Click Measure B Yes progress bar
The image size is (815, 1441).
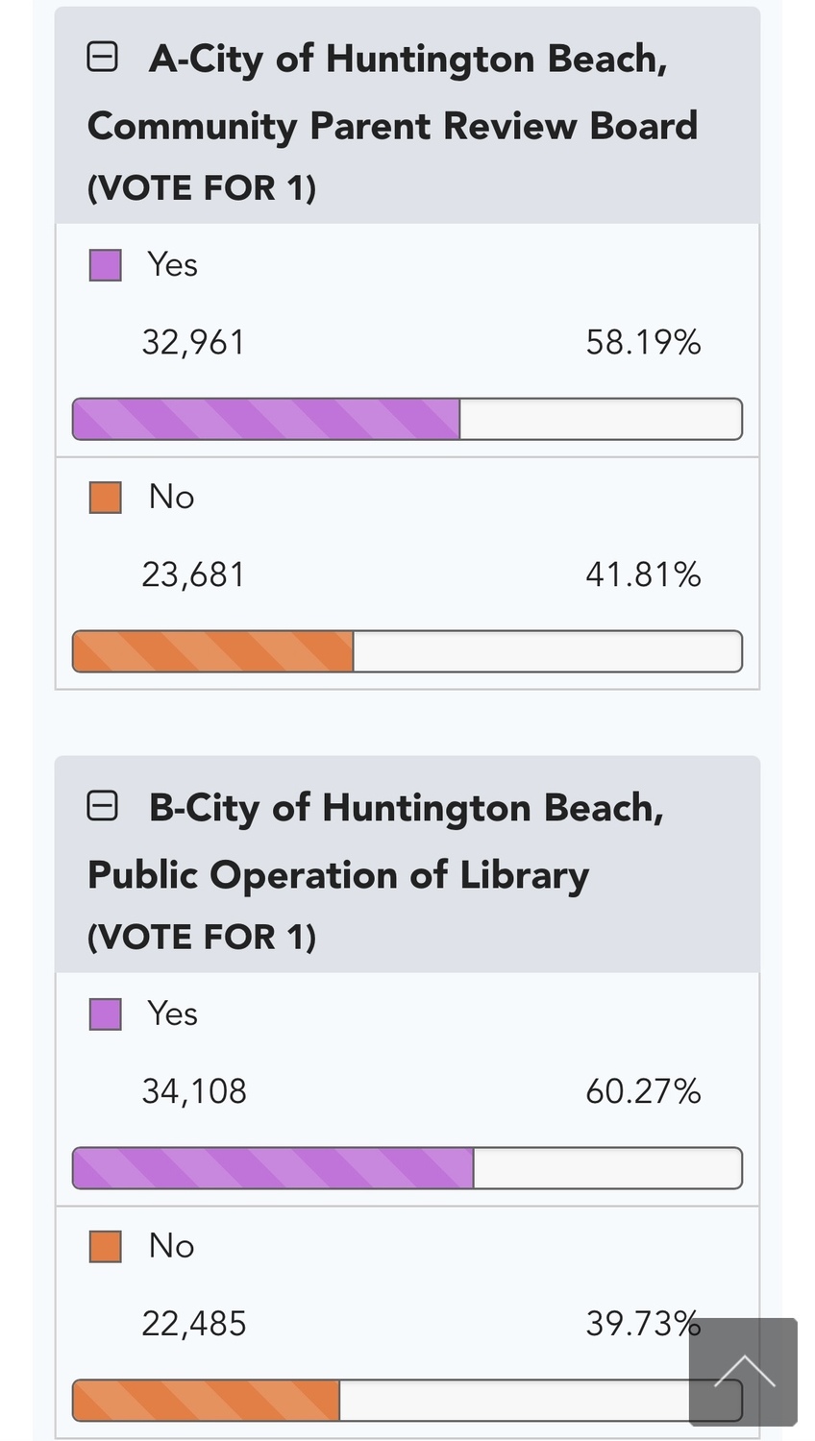407,1168
